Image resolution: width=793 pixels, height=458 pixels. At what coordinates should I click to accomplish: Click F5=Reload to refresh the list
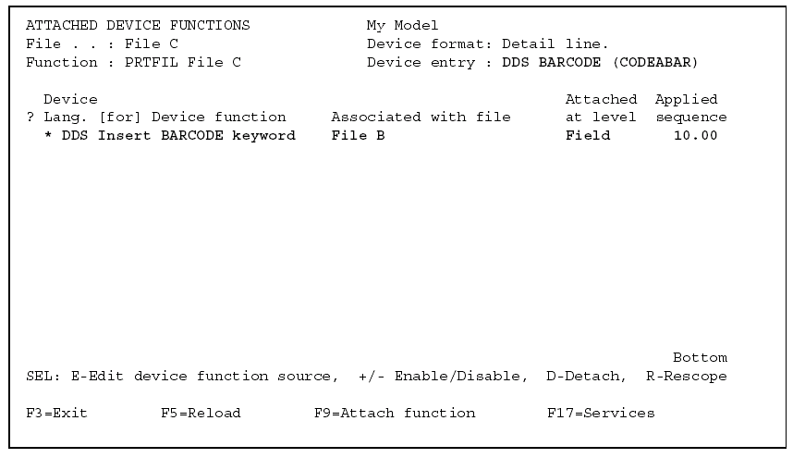coord(200,413)
